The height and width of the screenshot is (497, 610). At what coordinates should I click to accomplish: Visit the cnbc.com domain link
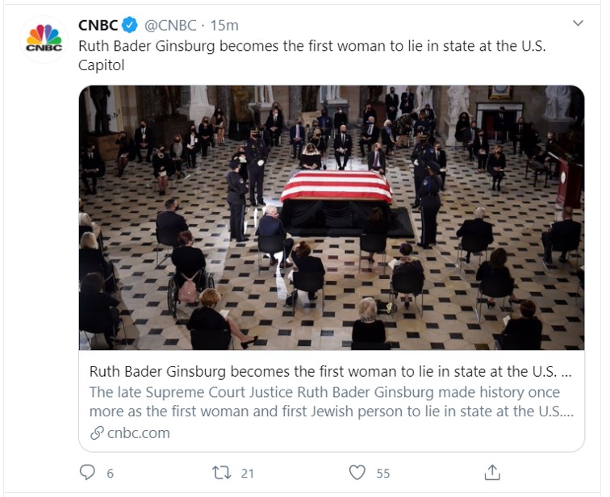(x=138, y=432)
